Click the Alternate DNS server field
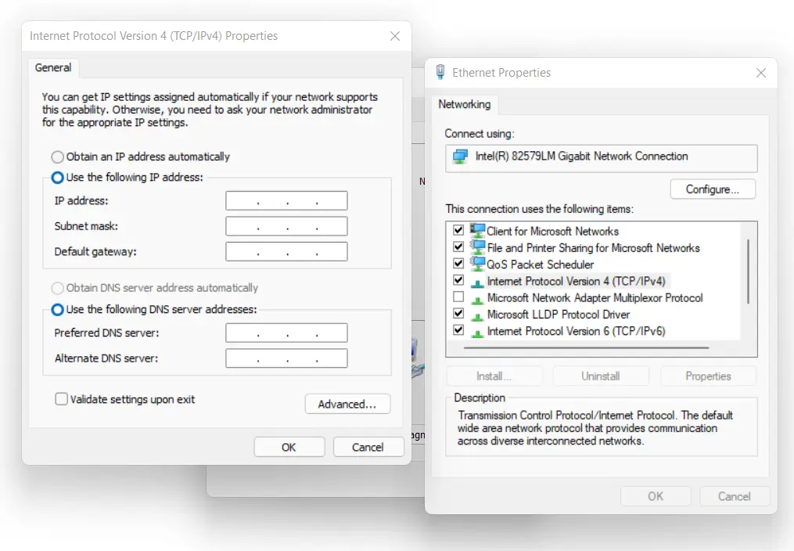Viewport: 794px width, 551px height. pyautogui.click(x=286, y=358)
